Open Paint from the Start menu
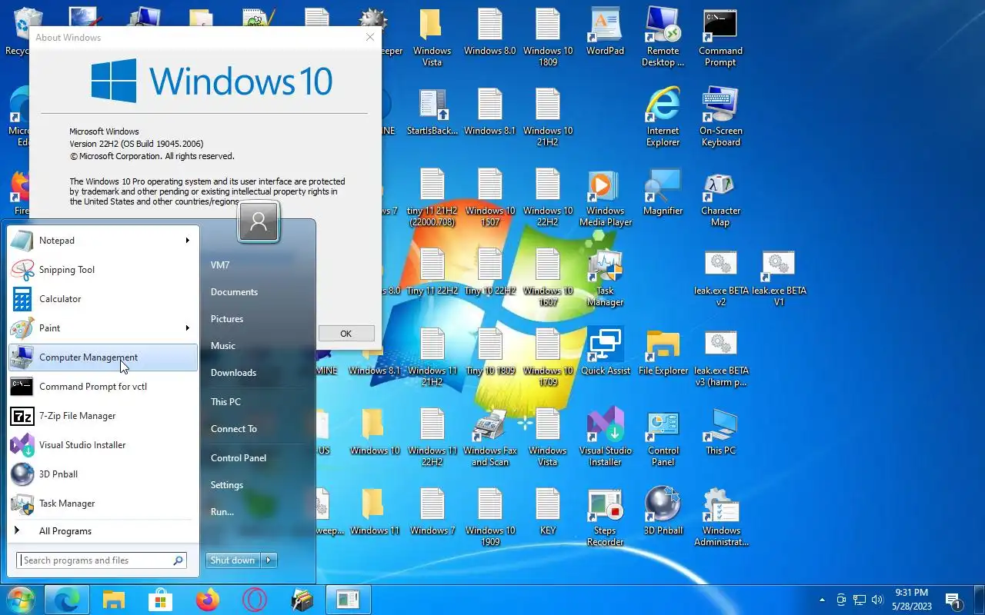This screenshot has width=985, height=615. [x=102, y=328]
